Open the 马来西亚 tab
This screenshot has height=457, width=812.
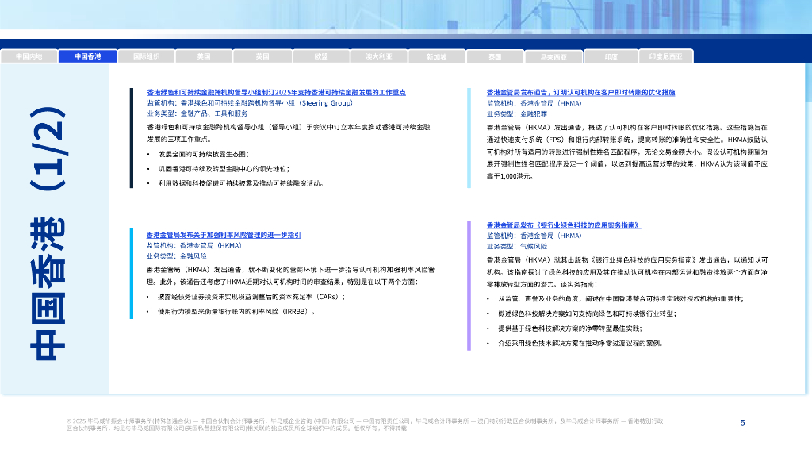coord(553,56)
